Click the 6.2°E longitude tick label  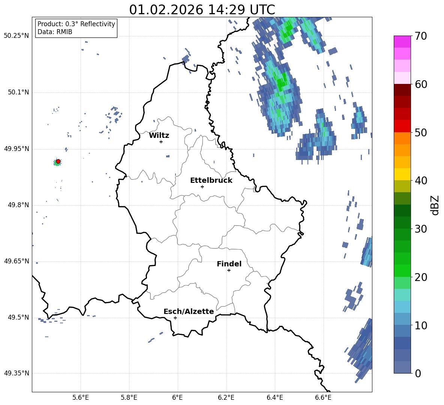226,398
